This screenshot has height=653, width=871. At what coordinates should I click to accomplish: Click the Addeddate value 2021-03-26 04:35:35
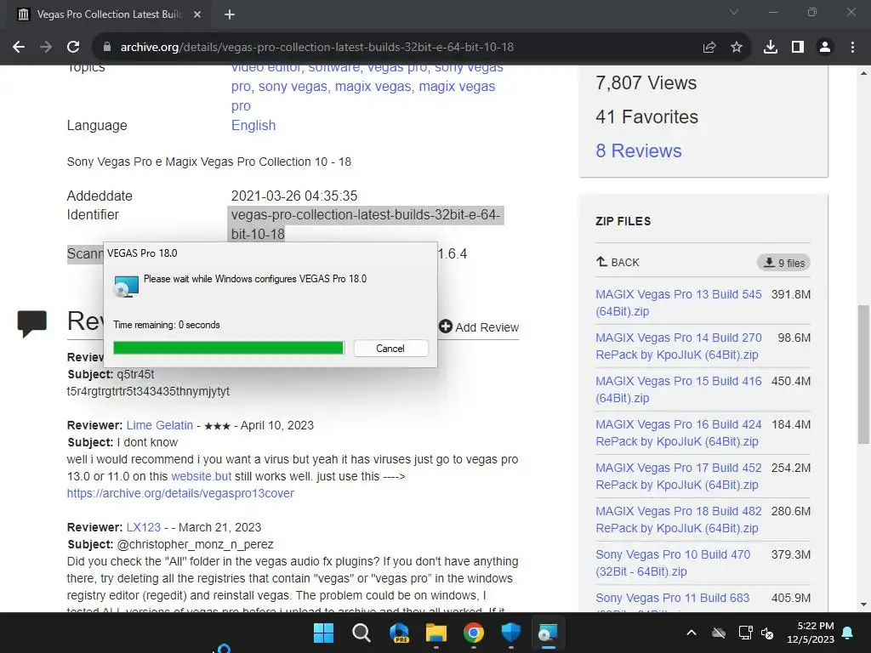[x=293, y=196]
